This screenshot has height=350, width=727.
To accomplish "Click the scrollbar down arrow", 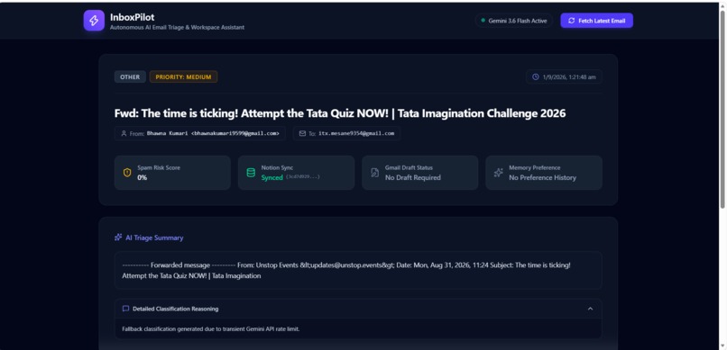I will (722, 346).
